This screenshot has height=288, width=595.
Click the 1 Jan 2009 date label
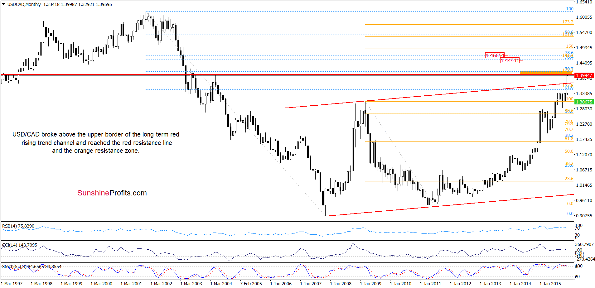tap(370, 284)
